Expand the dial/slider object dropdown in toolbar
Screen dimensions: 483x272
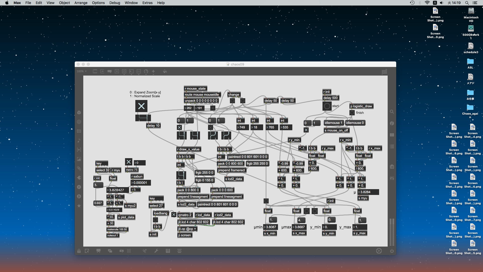146,72
